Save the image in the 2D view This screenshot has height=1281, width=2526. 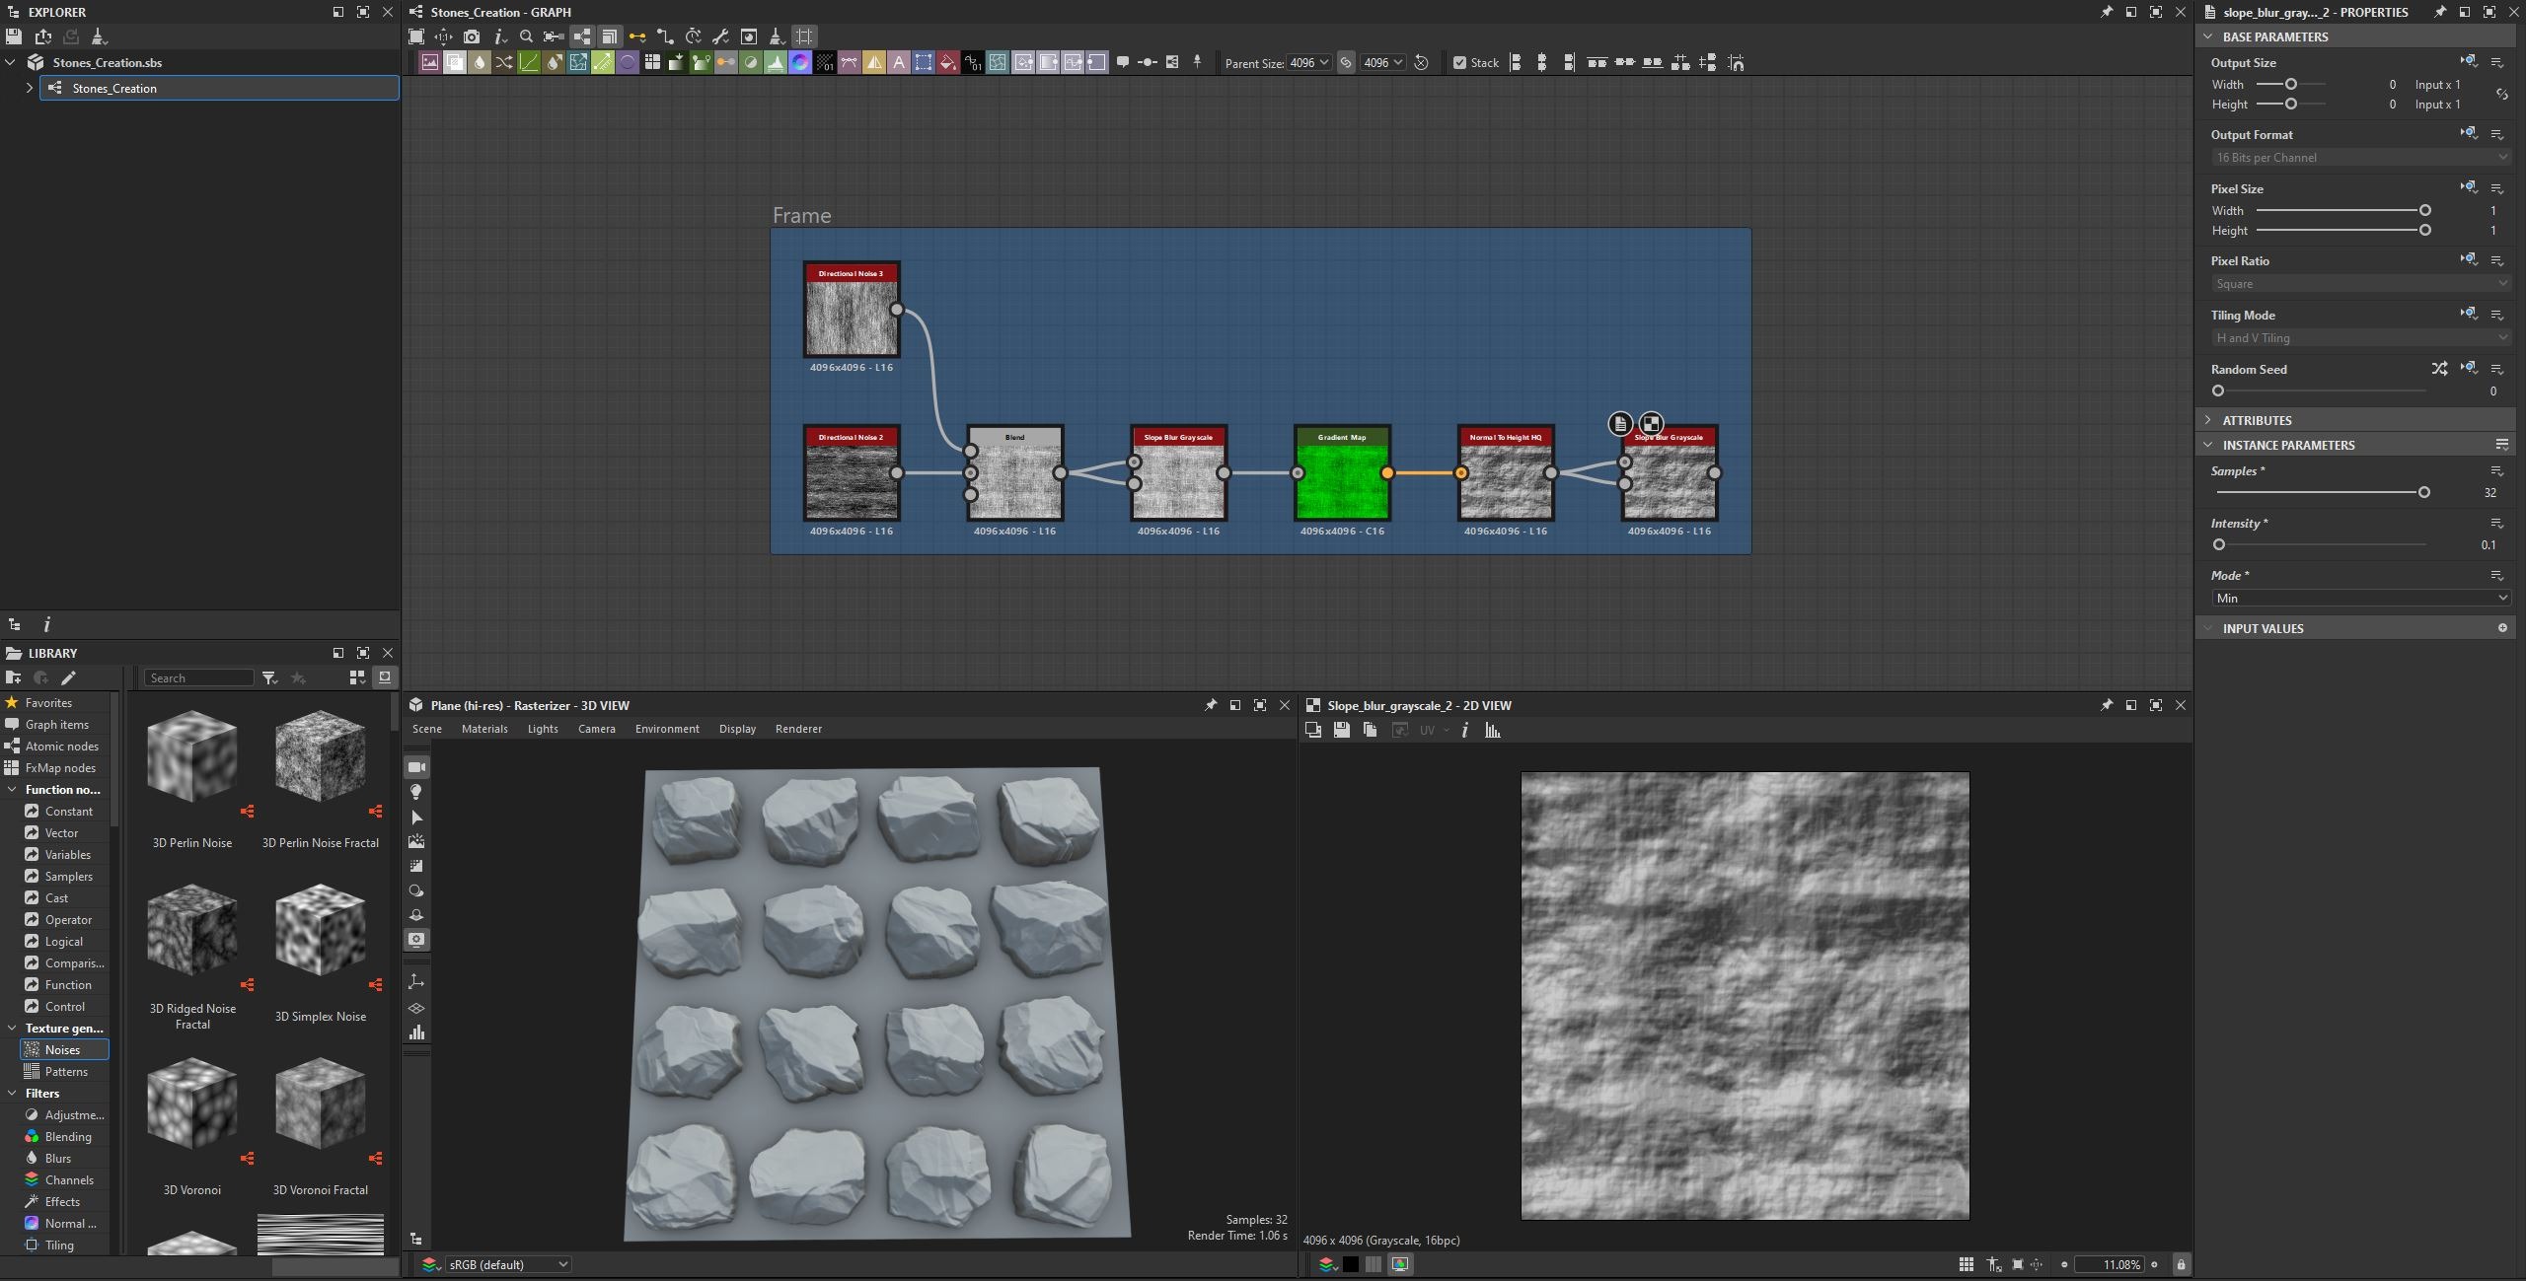point(1341,730)
